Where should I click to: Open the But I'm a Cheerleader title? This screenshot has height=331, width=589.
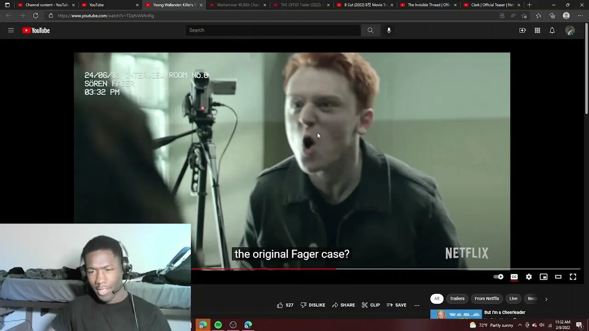pyautogui.click(x=504, y=313)
